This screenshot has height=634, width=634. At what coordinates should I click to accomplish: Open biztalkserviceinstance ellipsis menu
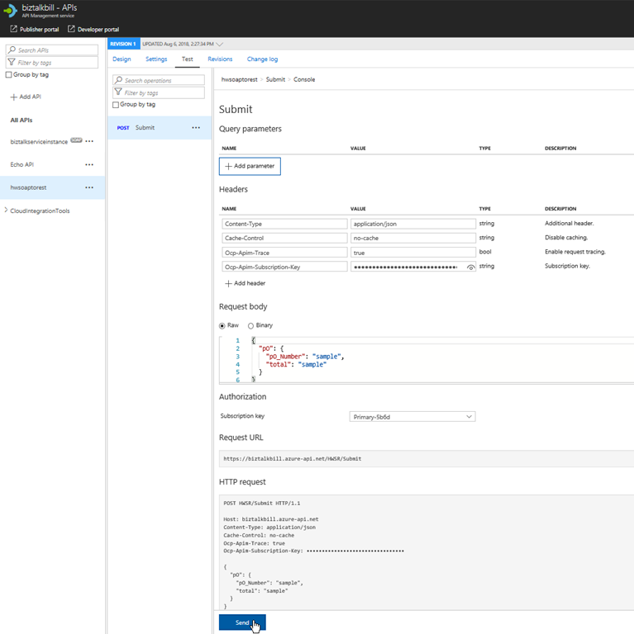[x=89, y=141]
